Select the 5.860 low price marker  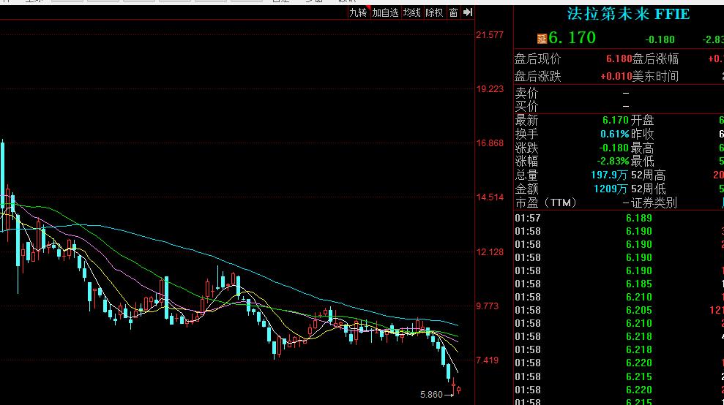pos(431,394)
